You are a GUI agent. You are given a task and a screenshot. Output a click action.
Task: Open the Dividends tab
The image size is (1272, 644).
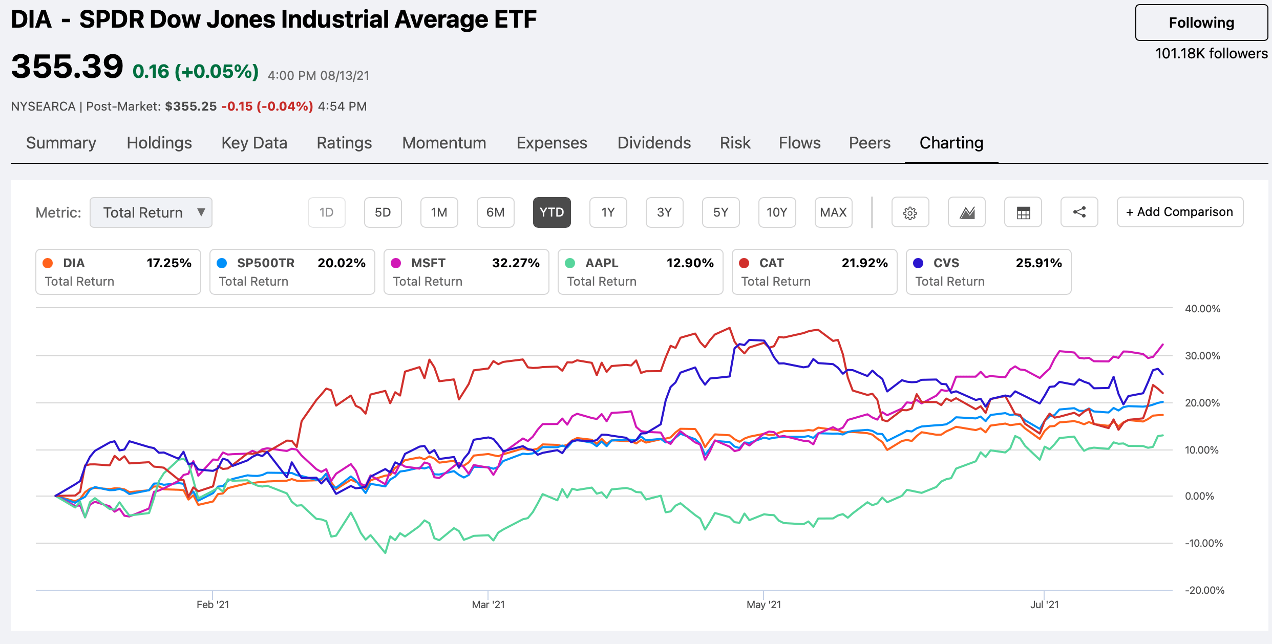(654, 143)
